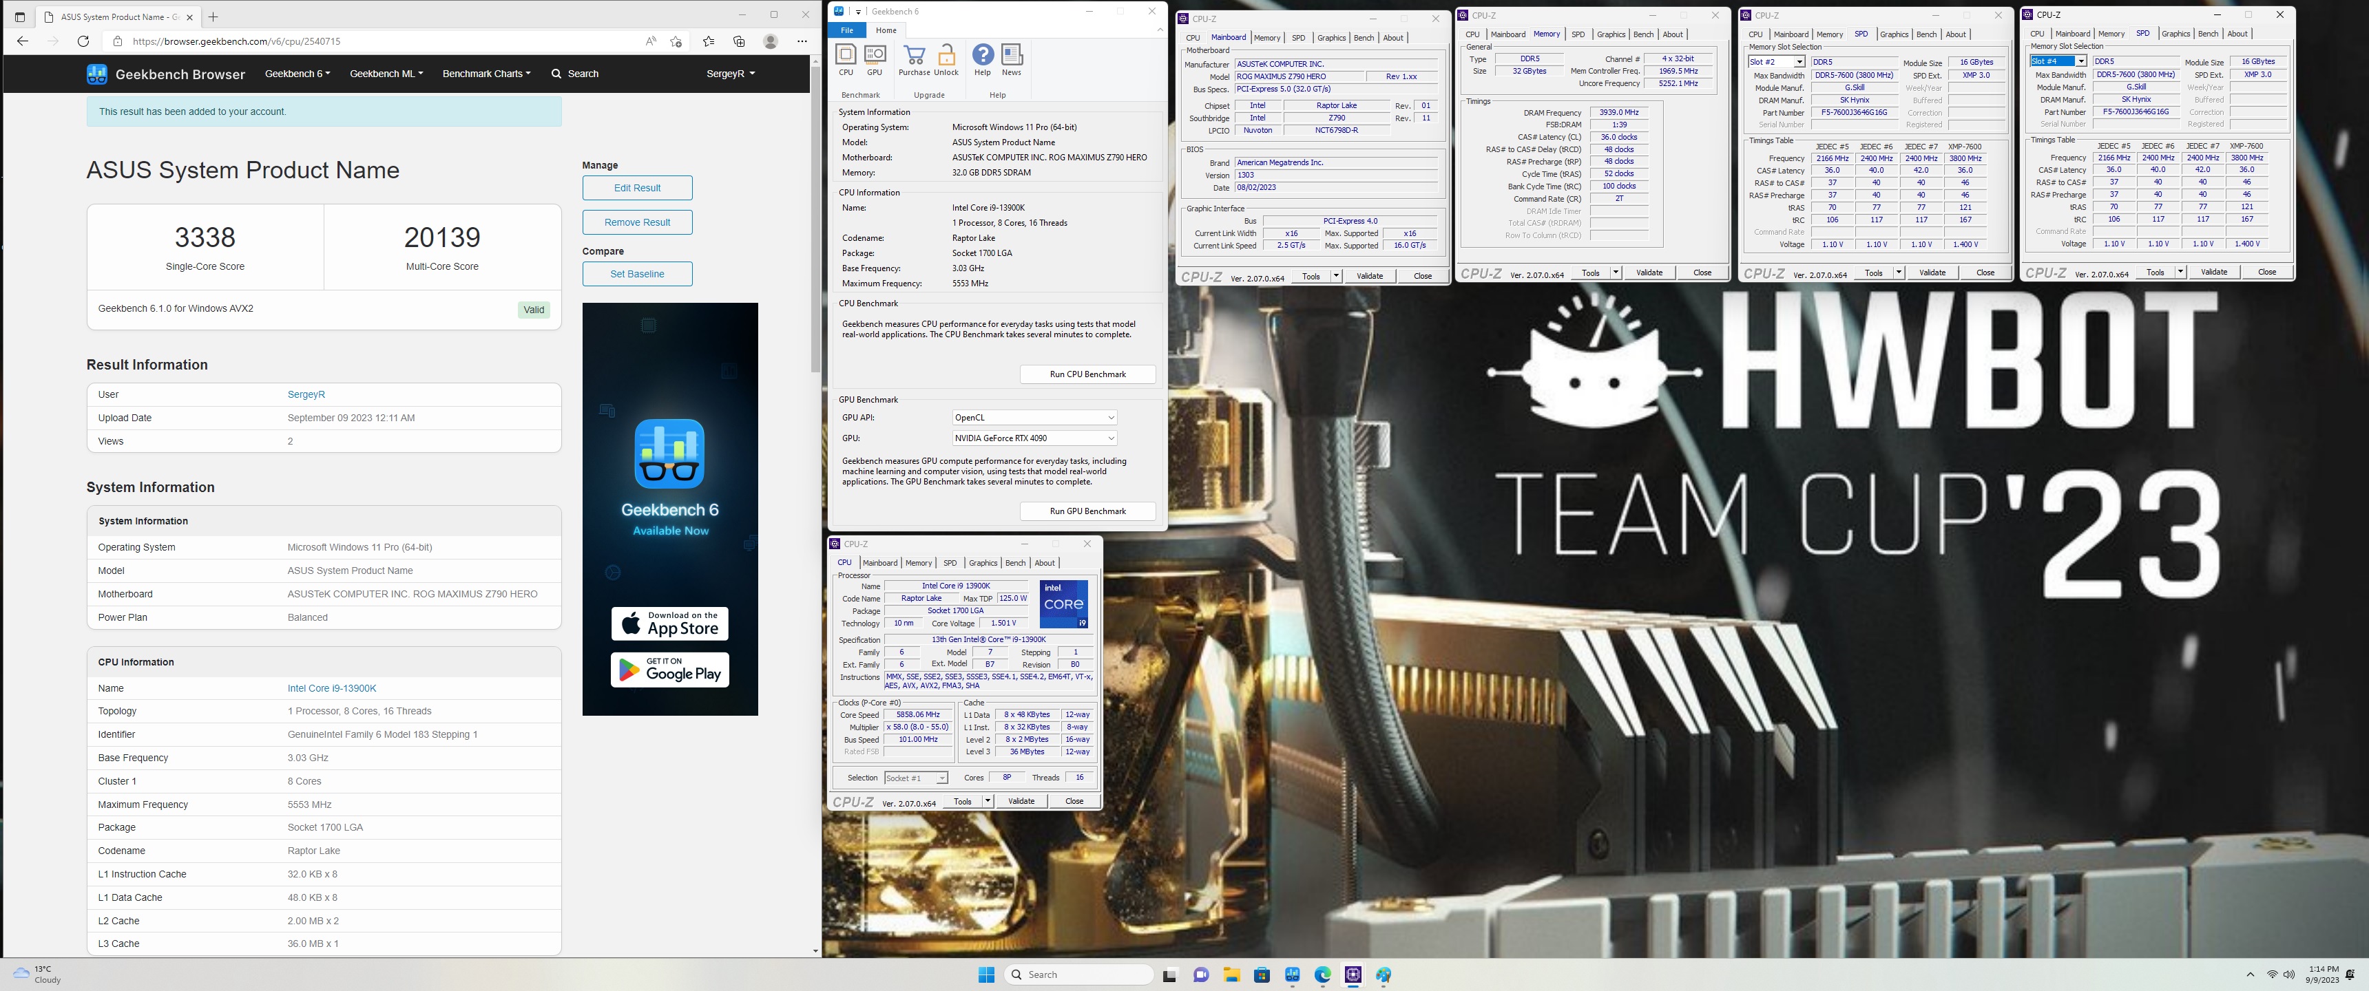Open the clock showing 1:14 PM

[x=2322, y=974]
